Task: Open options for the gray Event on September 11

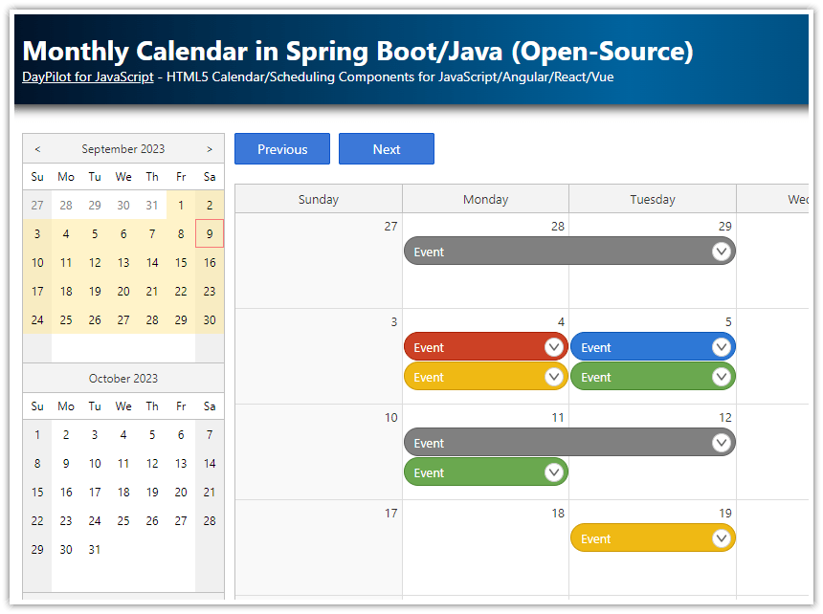Action: (x=722, y=442)
